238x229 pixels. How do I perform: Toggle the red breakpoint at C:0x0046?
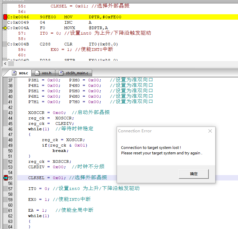pyautogui.click(x=5, y=17)
